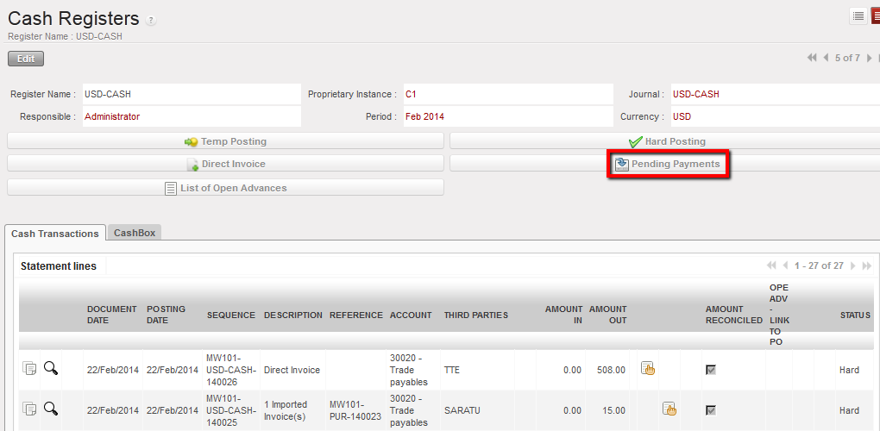The height and width of the screenshot is (431, 880).
Task: Open the Direct Invoice wizard
Action: click(x=225, y=164)
